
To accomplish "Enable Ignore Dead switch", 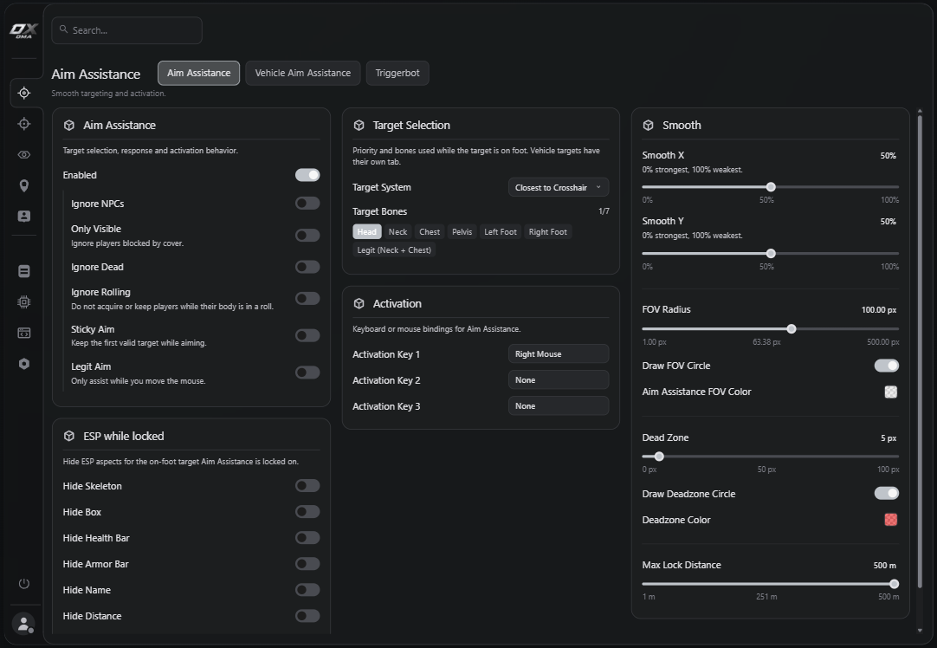I will tap(307, 267).
